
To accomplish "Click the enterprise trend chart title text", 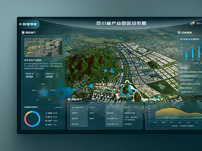I will pyautogui.click(x=190, y=39).
